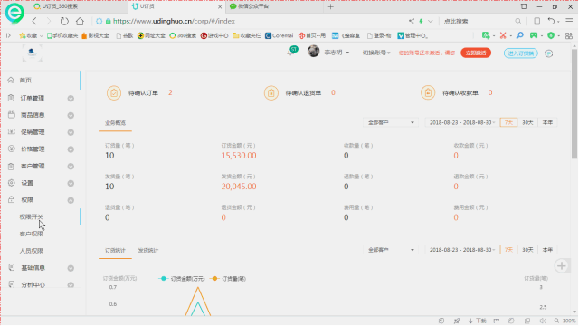Click the promotion management sidebar icon
The width and height of the screenshot is (579, 326).
point(12,131)
